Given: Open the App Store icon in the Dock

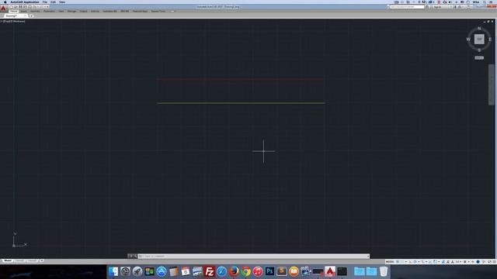Looking at the screenshot, I should [x=162, y=271].
